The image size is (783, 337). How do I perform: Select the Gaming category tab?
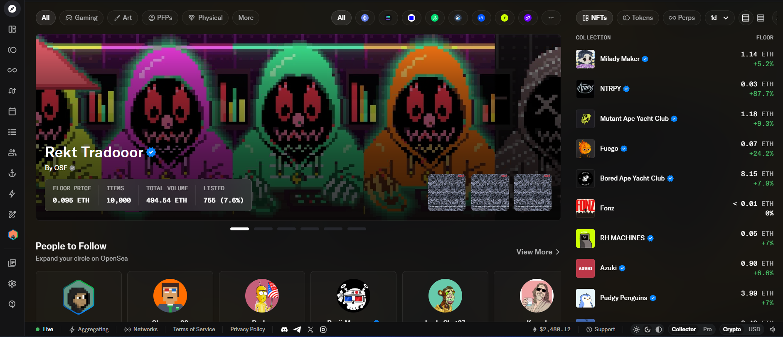(x=81, y=18)
